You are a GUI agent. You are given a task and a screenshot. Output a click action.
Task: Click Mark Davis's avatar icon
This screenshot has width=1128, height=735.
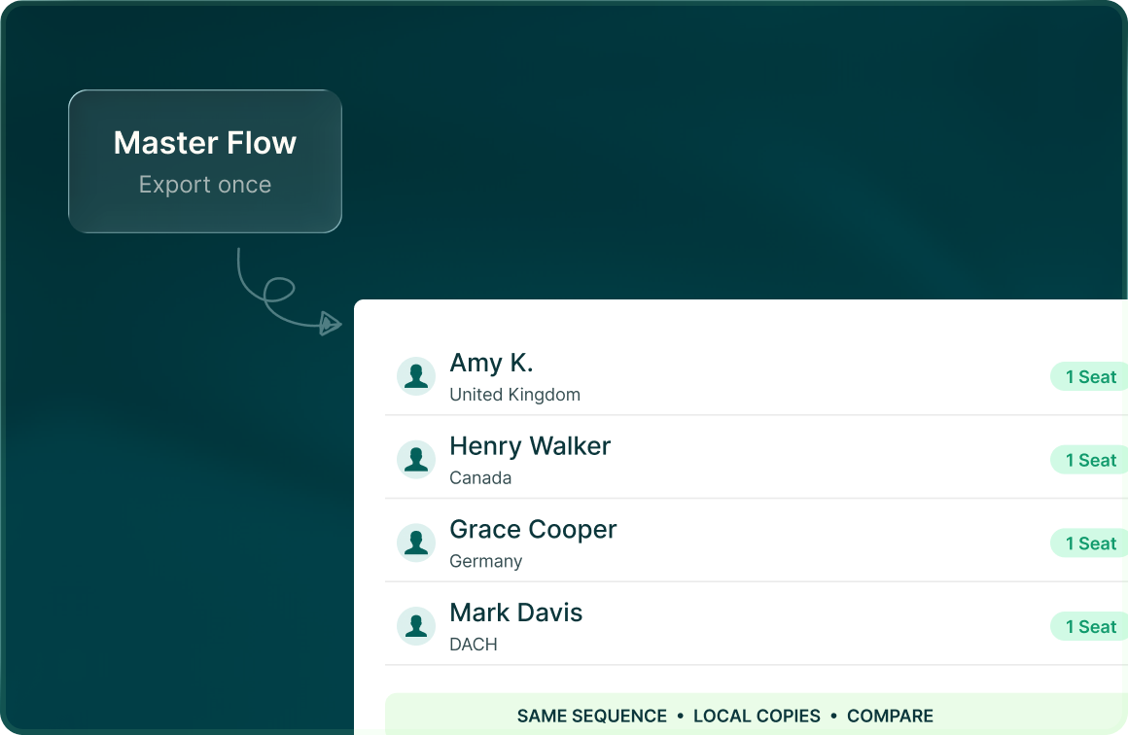[416, 626]
